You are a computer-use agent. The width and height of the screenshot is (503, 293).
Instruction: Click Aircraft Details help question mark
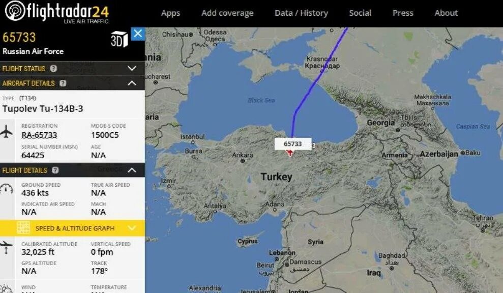tap(63, 83)
